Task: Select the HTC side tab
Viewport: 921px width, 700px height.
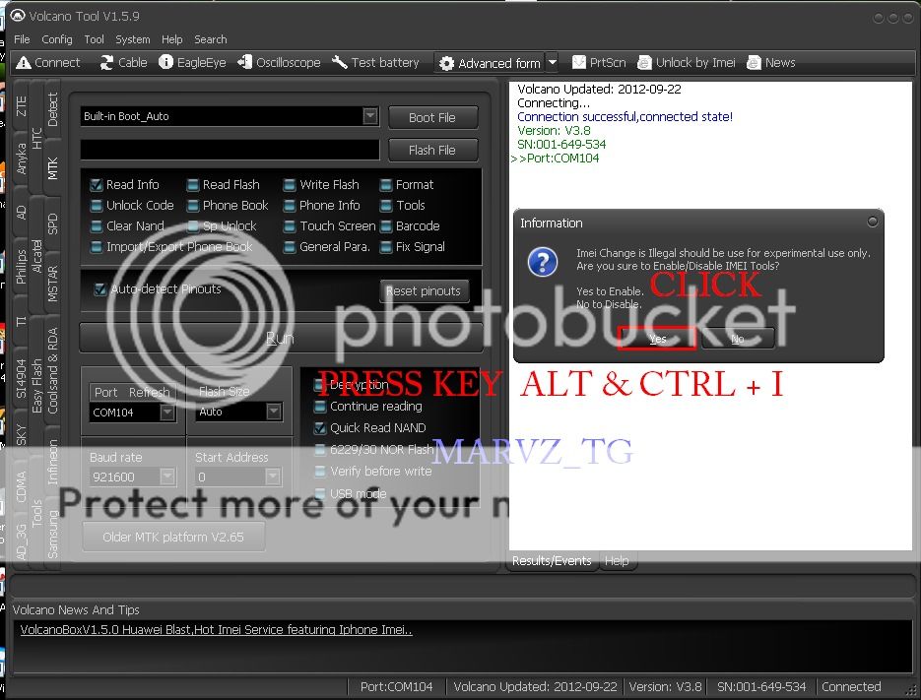Action: click(37, 138)
